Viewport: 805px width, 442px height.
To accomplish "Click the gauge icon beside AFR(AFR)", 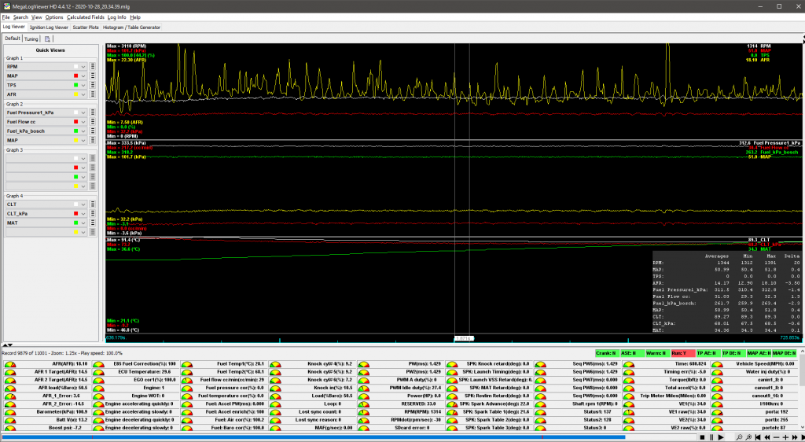I will [x=9, y=364].
